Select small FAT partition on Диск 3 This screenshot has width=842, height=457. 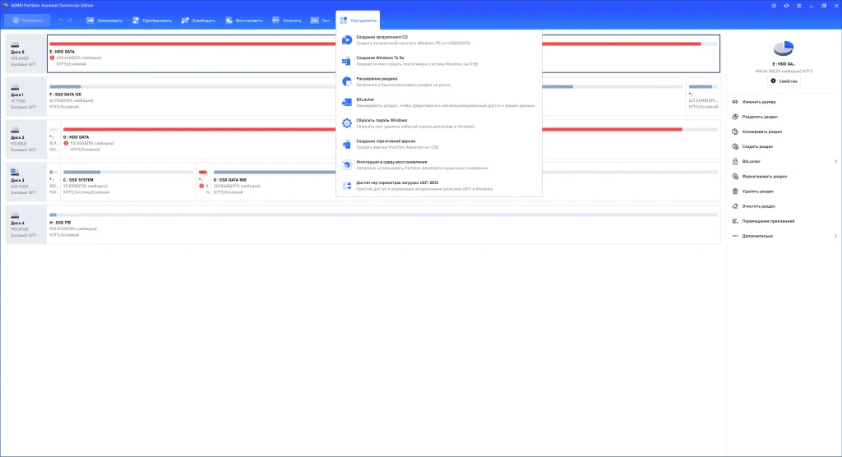[x=53, y=182]
